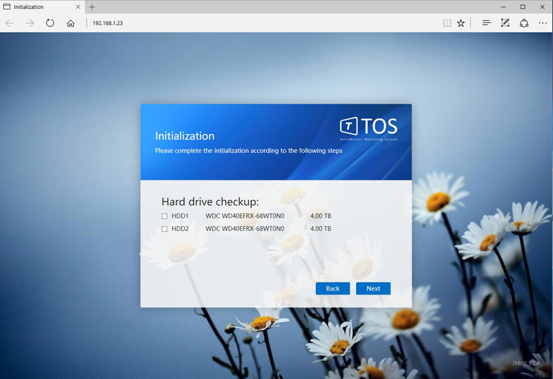Viewport: 553px width, 379px height.
Task: Refresh the page
Action: click(x=50, y=24)
